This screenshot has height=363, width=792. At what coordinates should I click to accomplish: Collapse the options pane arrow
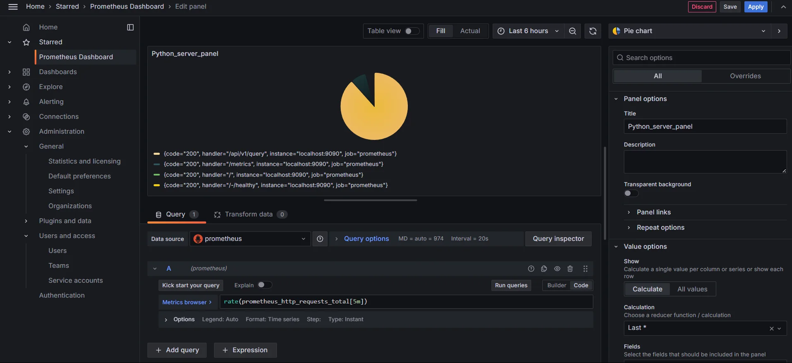(x=779, y=31)
